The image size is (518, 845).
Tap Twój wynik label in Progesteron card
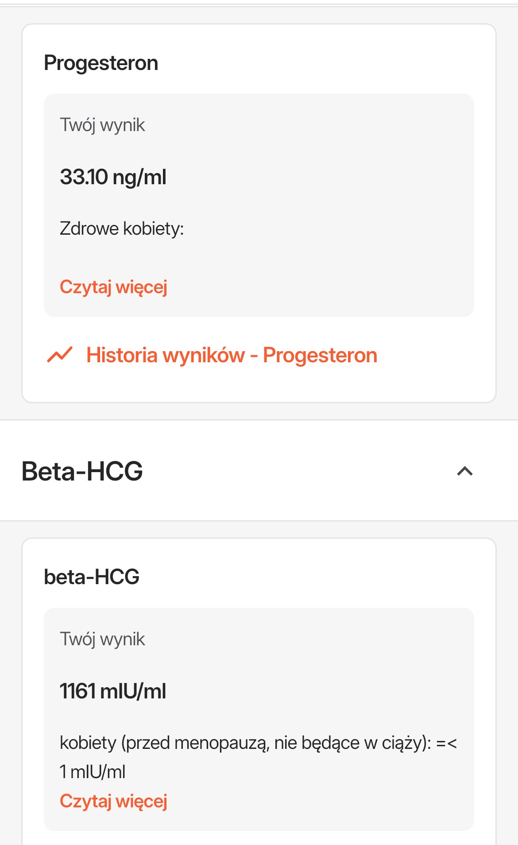[x=102, y=125]
